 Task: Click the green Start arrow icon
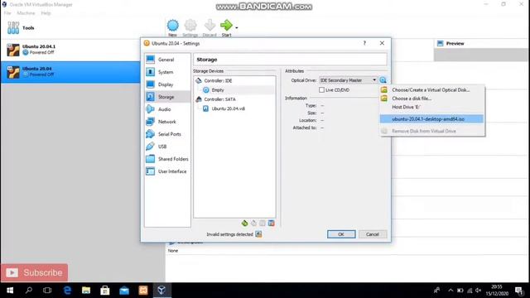click(x=226, y=25)
